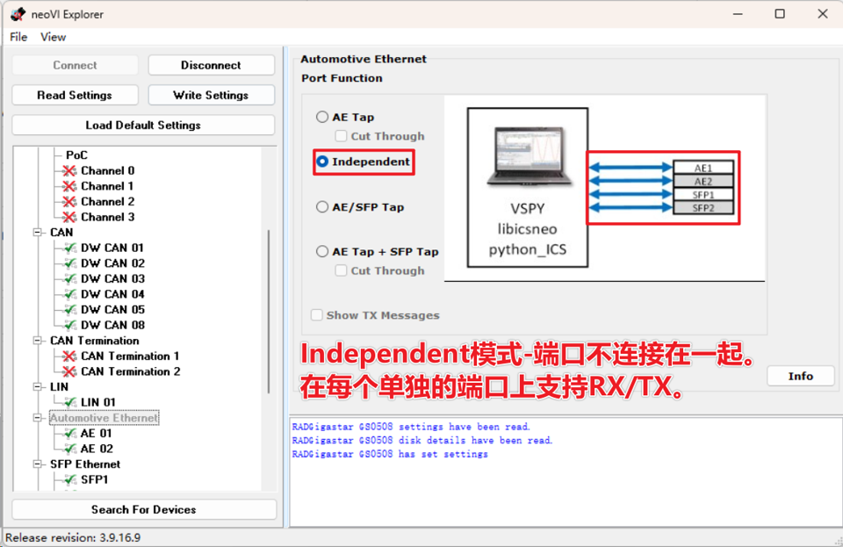The height and width of the screenshot is (547, 843).
Task: Select the Independent port function
Action: pyautogui.click(x=322, y=162)
